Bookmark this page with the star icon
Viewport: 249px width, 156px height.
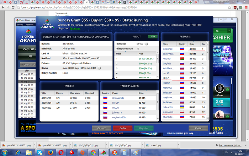229,7
